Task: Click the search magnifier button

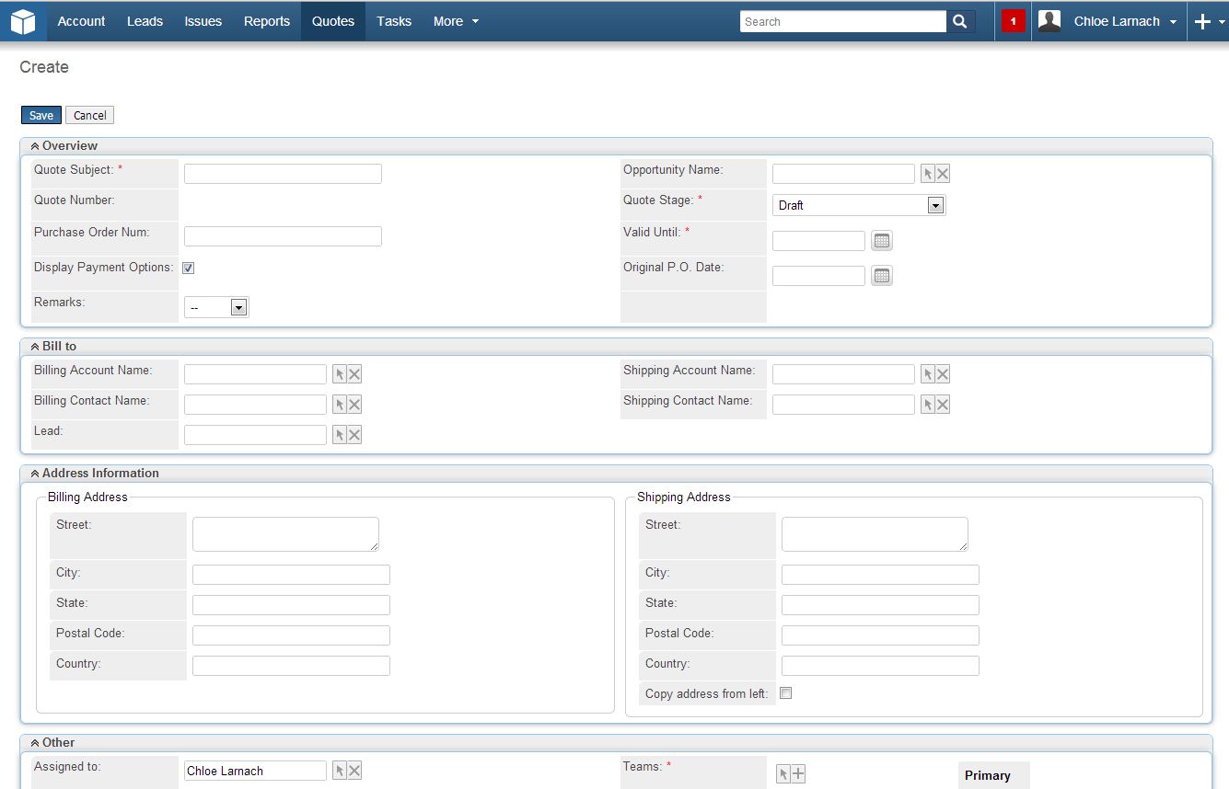Action: click(960, 21)
